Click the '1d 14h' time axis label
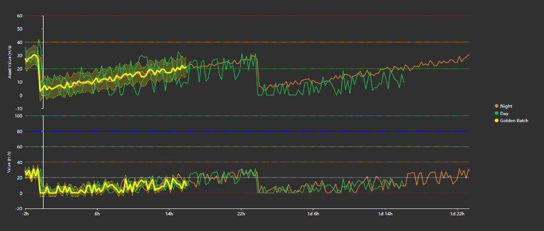The image size is (544, 231). point(385,214)
